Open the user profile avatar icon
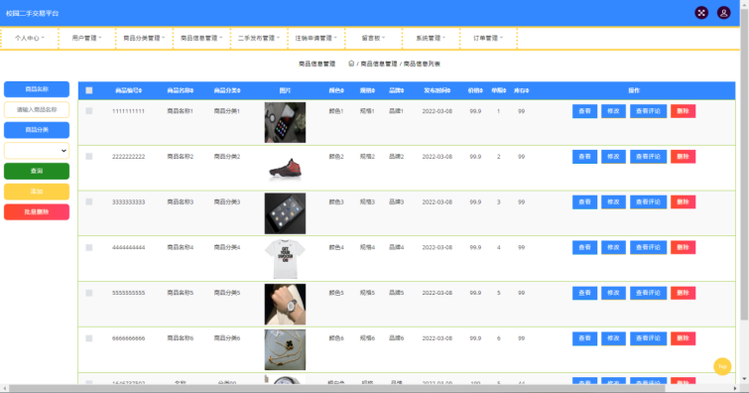 pos(723,13)
